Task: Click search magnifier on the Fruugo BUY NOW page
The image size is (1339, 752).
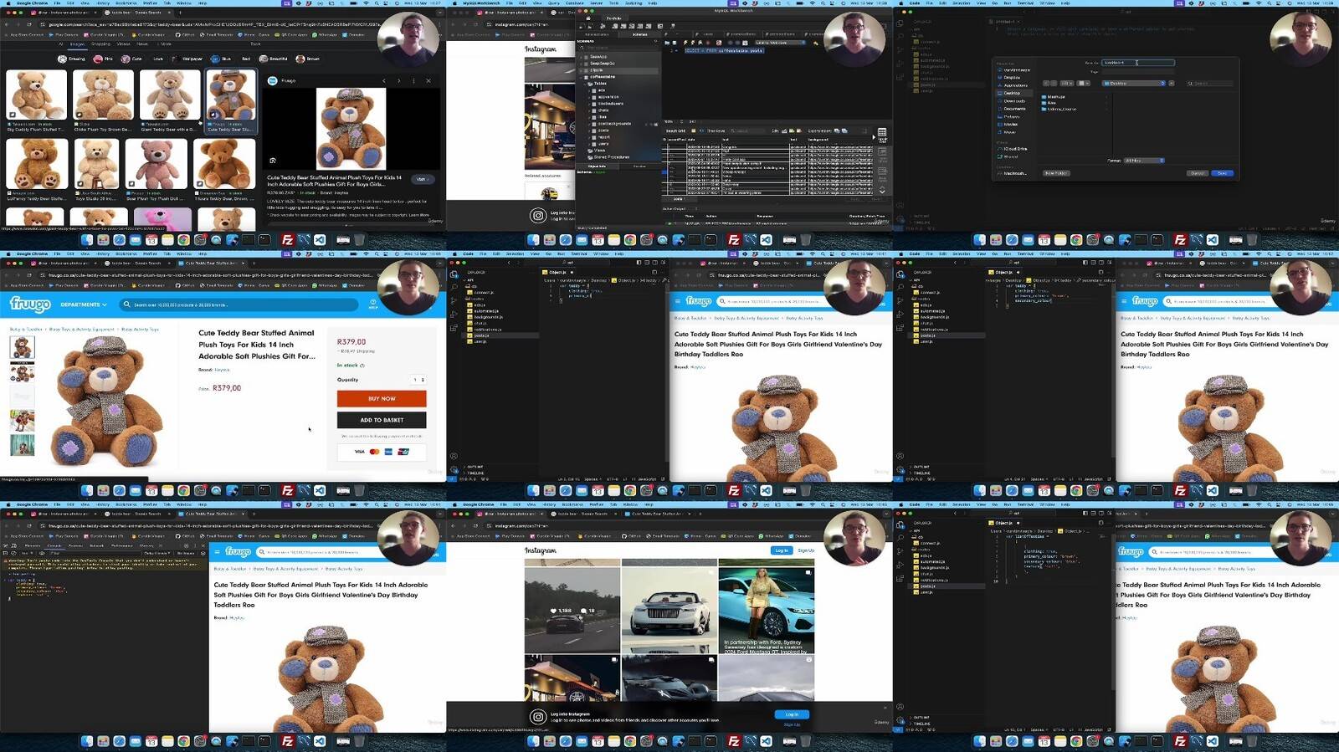Action: (x=127, y=304)
